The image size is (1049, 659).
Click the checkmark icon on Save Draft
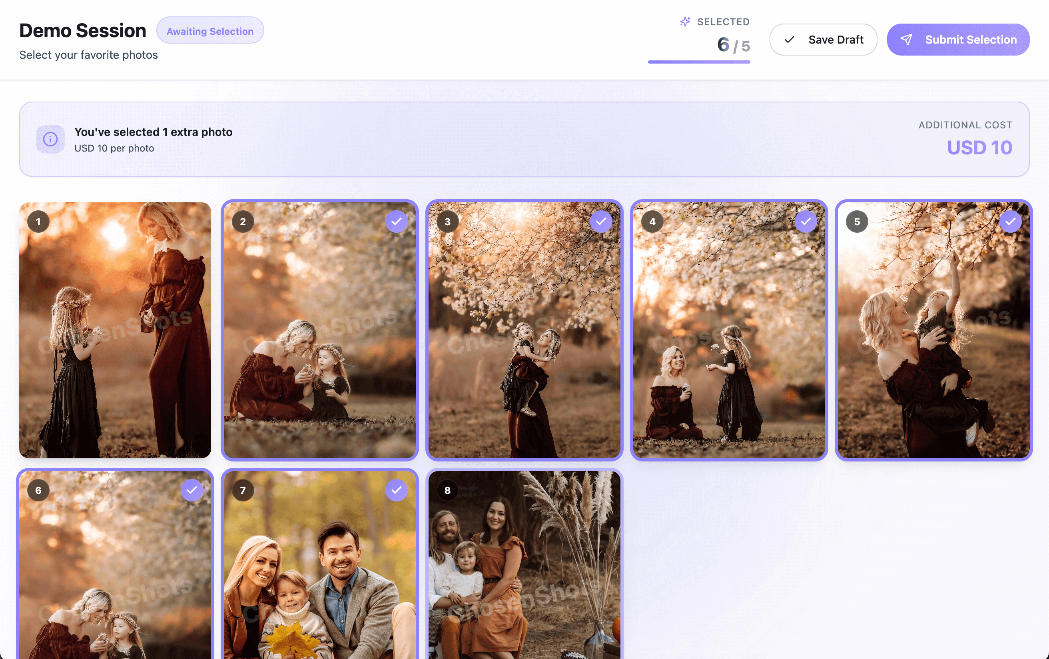tap(790, 40)
